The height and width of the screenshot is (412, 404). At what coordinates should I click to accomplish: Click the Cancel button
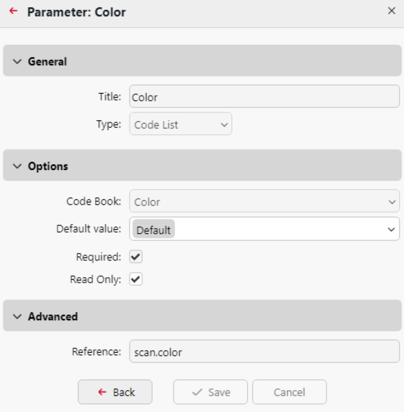point(289,392)
